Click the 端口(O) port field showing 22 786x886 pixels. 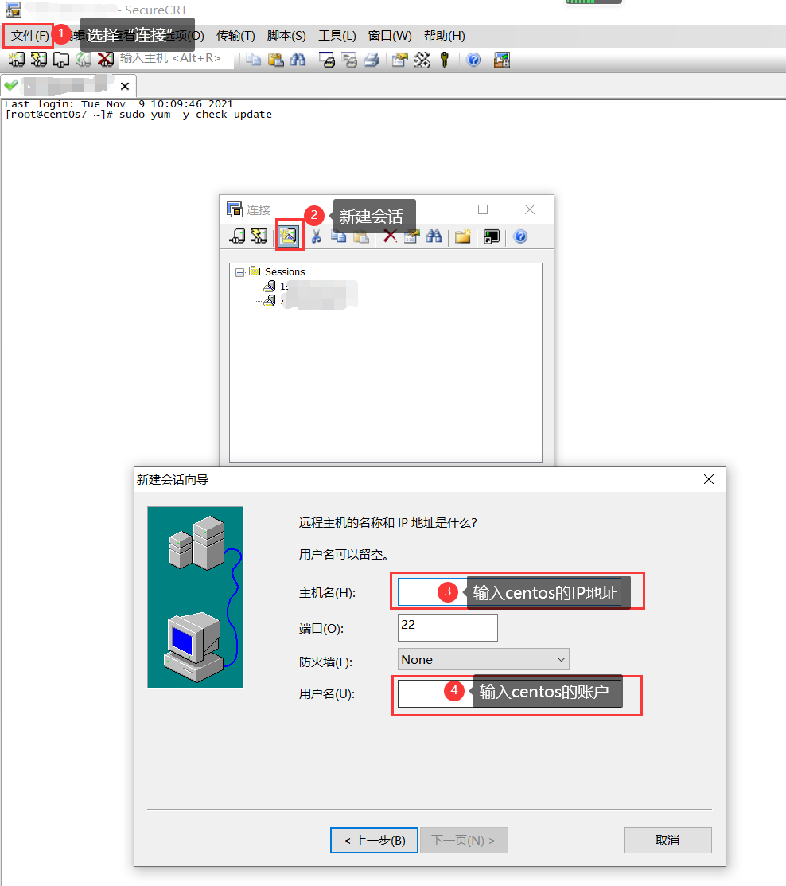448,627
